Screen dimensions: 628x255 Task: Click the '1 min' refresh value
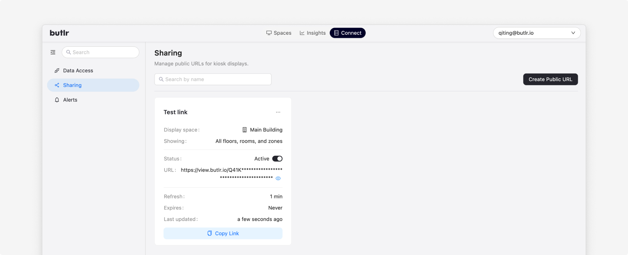(x=276, y=197)
